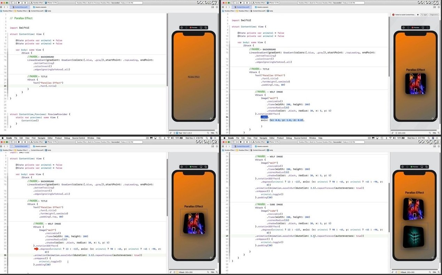This screenshot has width=442, height=275.
Task: Click Try Again in the failed build banner
Action: pyautogui.click(x=424, y=15)
